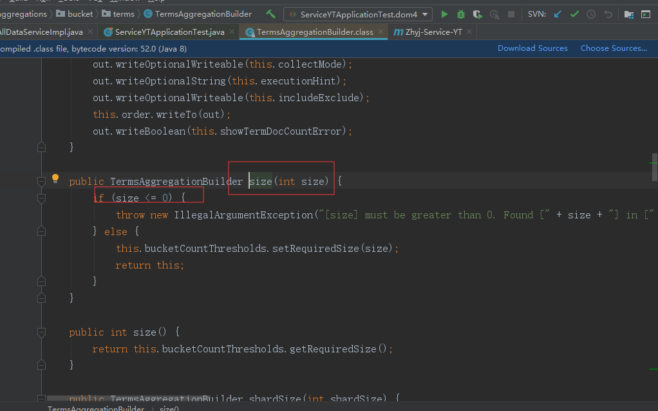Collapse the 'public int size()' method fold marker
This screenshot has width=658, height=411.
tap(41, 332)
